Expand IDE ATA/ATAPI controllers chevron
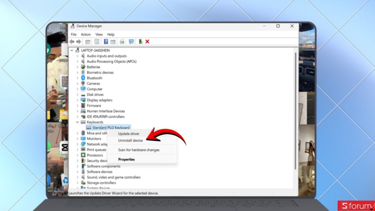 (77, 117)
